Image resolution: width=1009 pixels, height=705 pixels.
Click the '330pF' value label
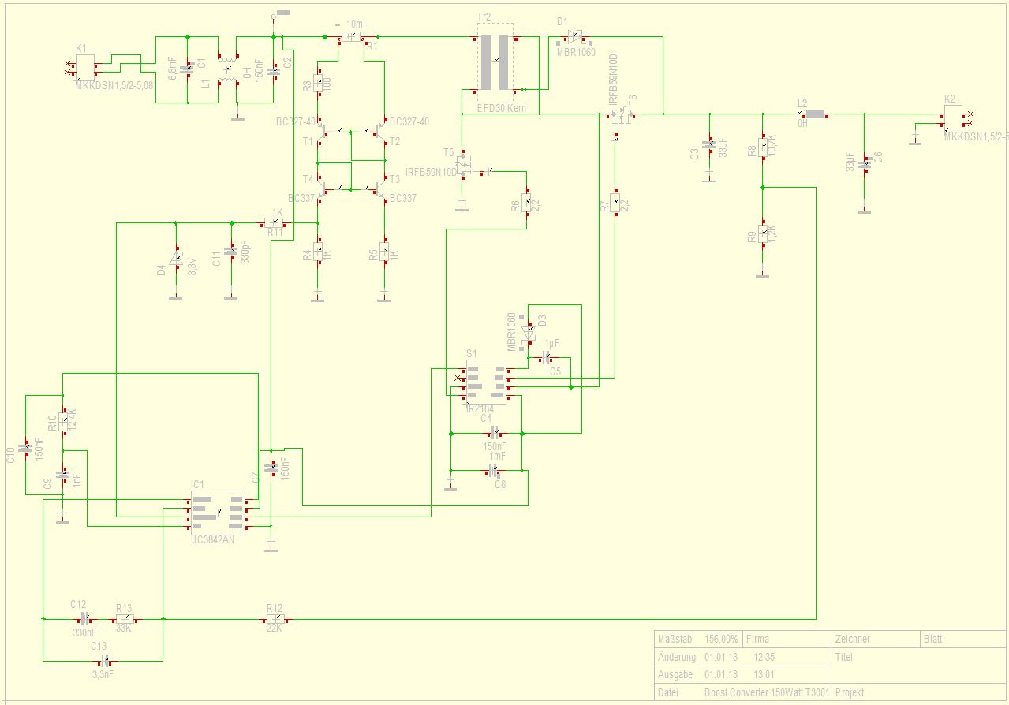(x=245, y=252)
